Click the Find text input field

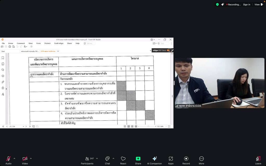[x=163, y=44]
